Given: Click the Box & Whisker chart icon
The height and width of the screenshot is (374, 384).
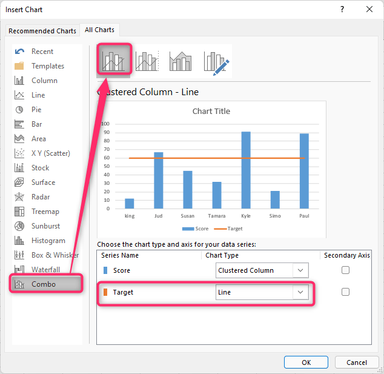Looking at the screenshot, I should click(19, 255).
